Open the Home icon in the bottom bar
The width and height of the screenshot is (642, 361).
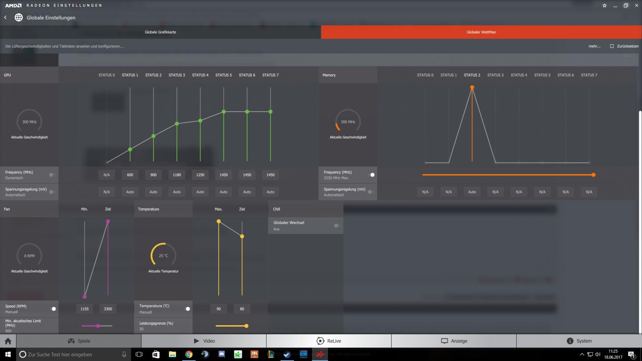(x=8, y=341)
